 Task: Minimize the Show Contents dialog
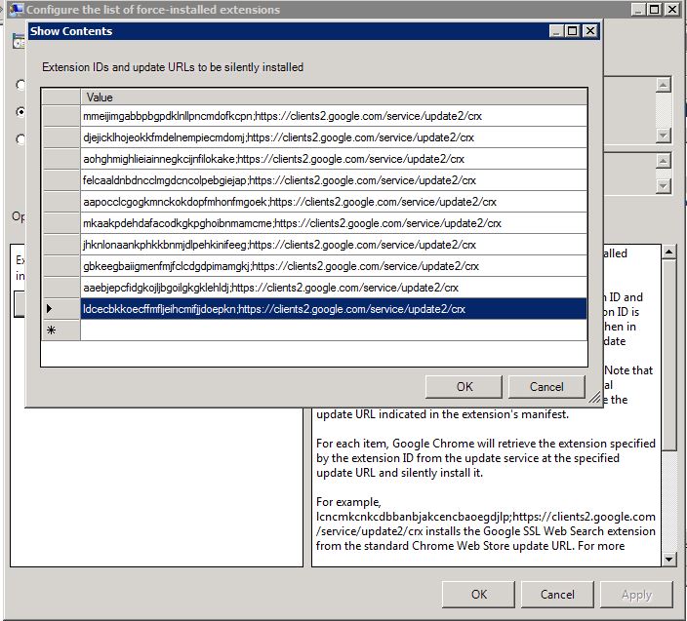556,31
